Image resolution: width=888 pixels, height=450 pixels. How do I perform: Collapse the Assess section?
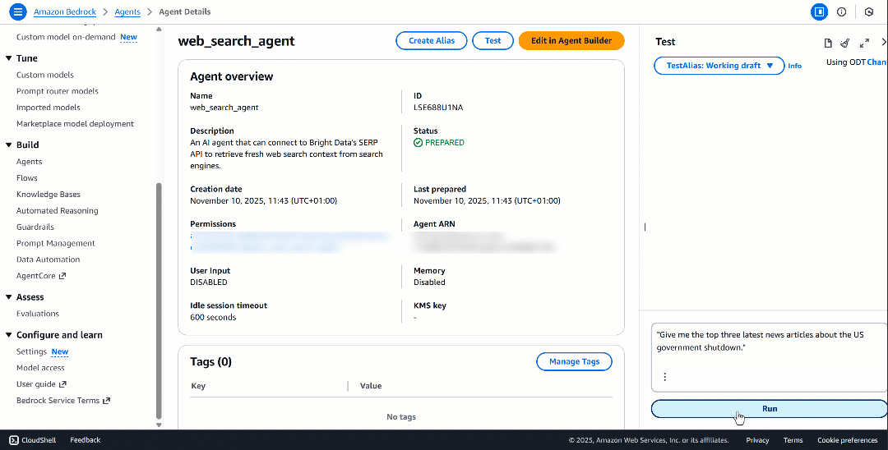(x=8, y=296)
